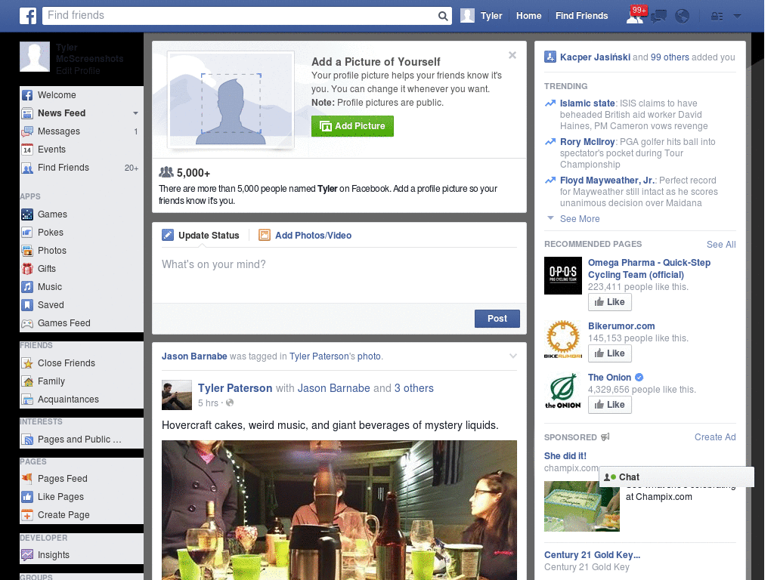Image resolution: width=774 pixels, height=580 pixels.
Task: Select the Update Status tab
Action: click(x=201, y=236)
